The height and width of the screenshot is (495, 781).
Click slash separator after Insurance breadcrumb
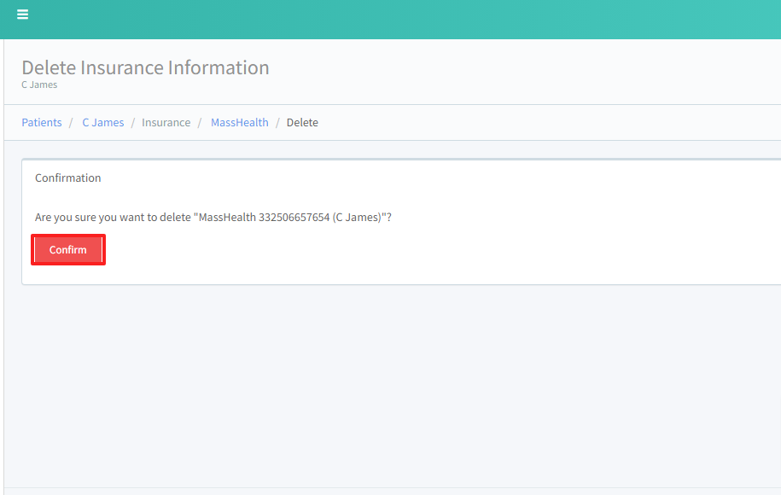[200, 123]
